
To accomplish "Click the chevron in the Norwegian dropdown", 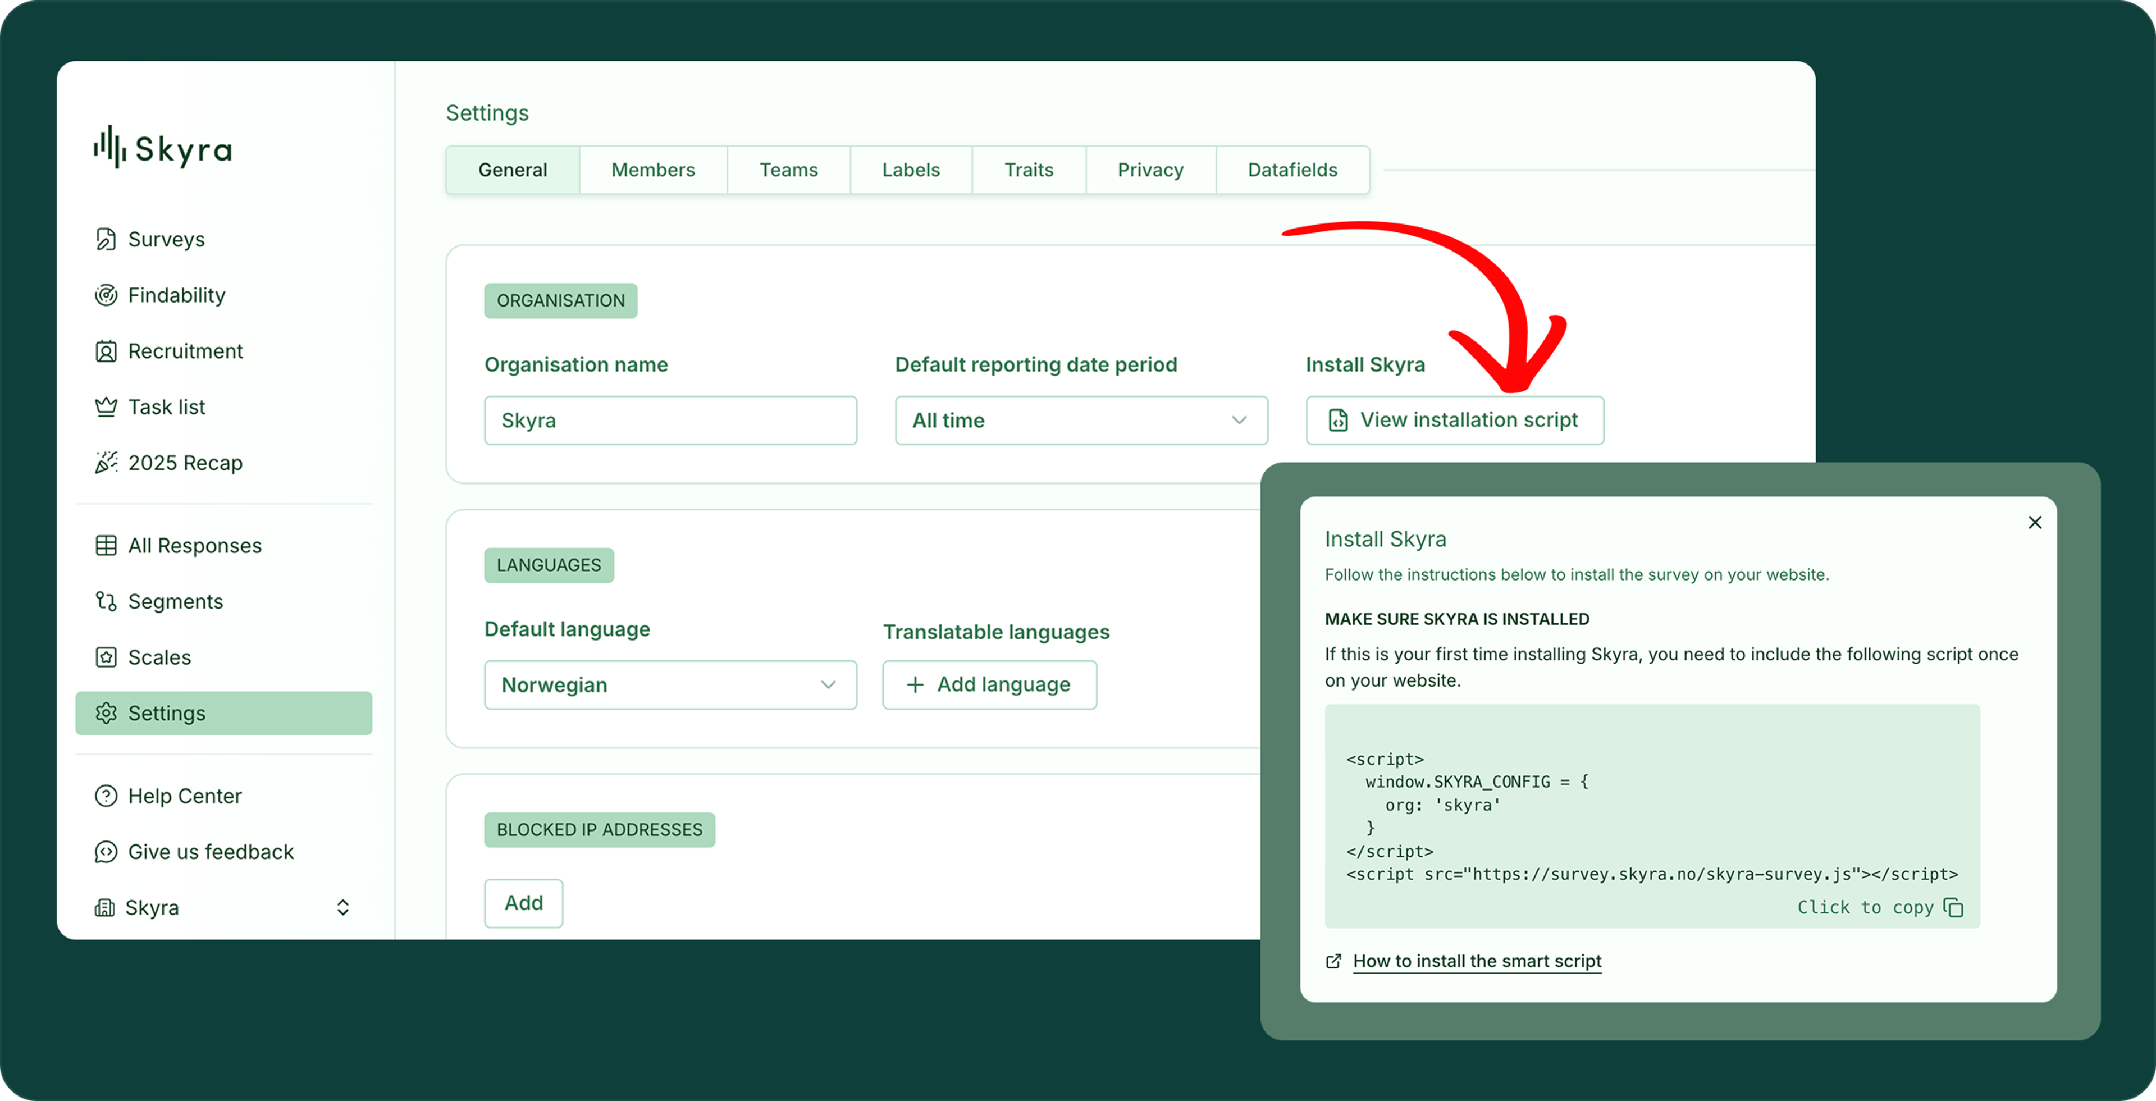I will (829, 685).
